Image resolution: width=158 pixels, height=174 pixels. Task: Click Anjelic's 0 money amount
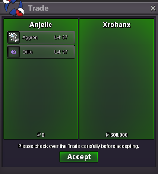[43, 135]
